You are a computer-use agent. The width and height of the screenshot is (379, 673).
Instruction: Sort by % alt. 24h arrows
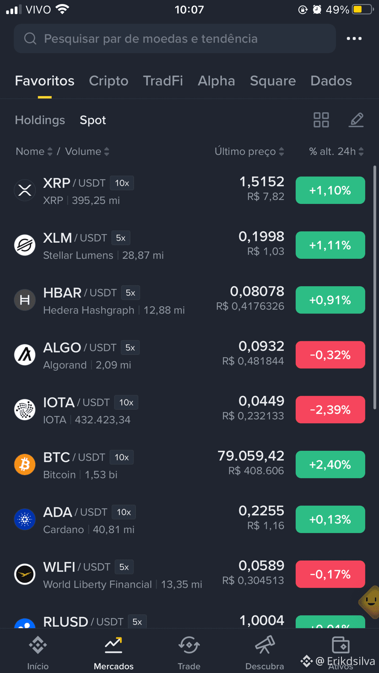point(361,152)
